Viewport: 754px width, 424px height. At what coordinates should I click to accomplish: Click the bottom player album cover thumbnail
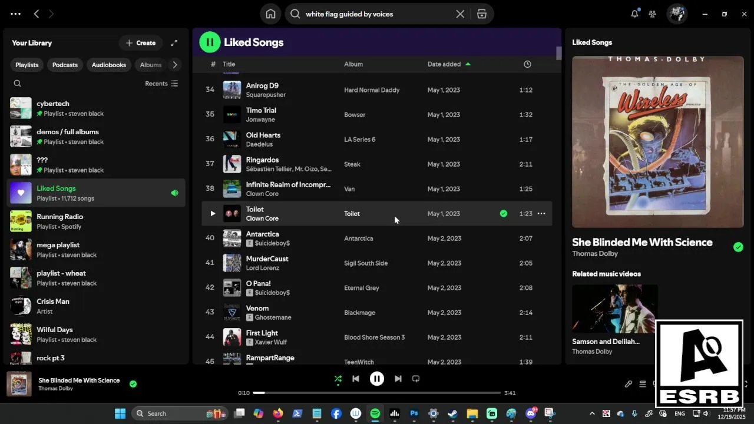19,384
